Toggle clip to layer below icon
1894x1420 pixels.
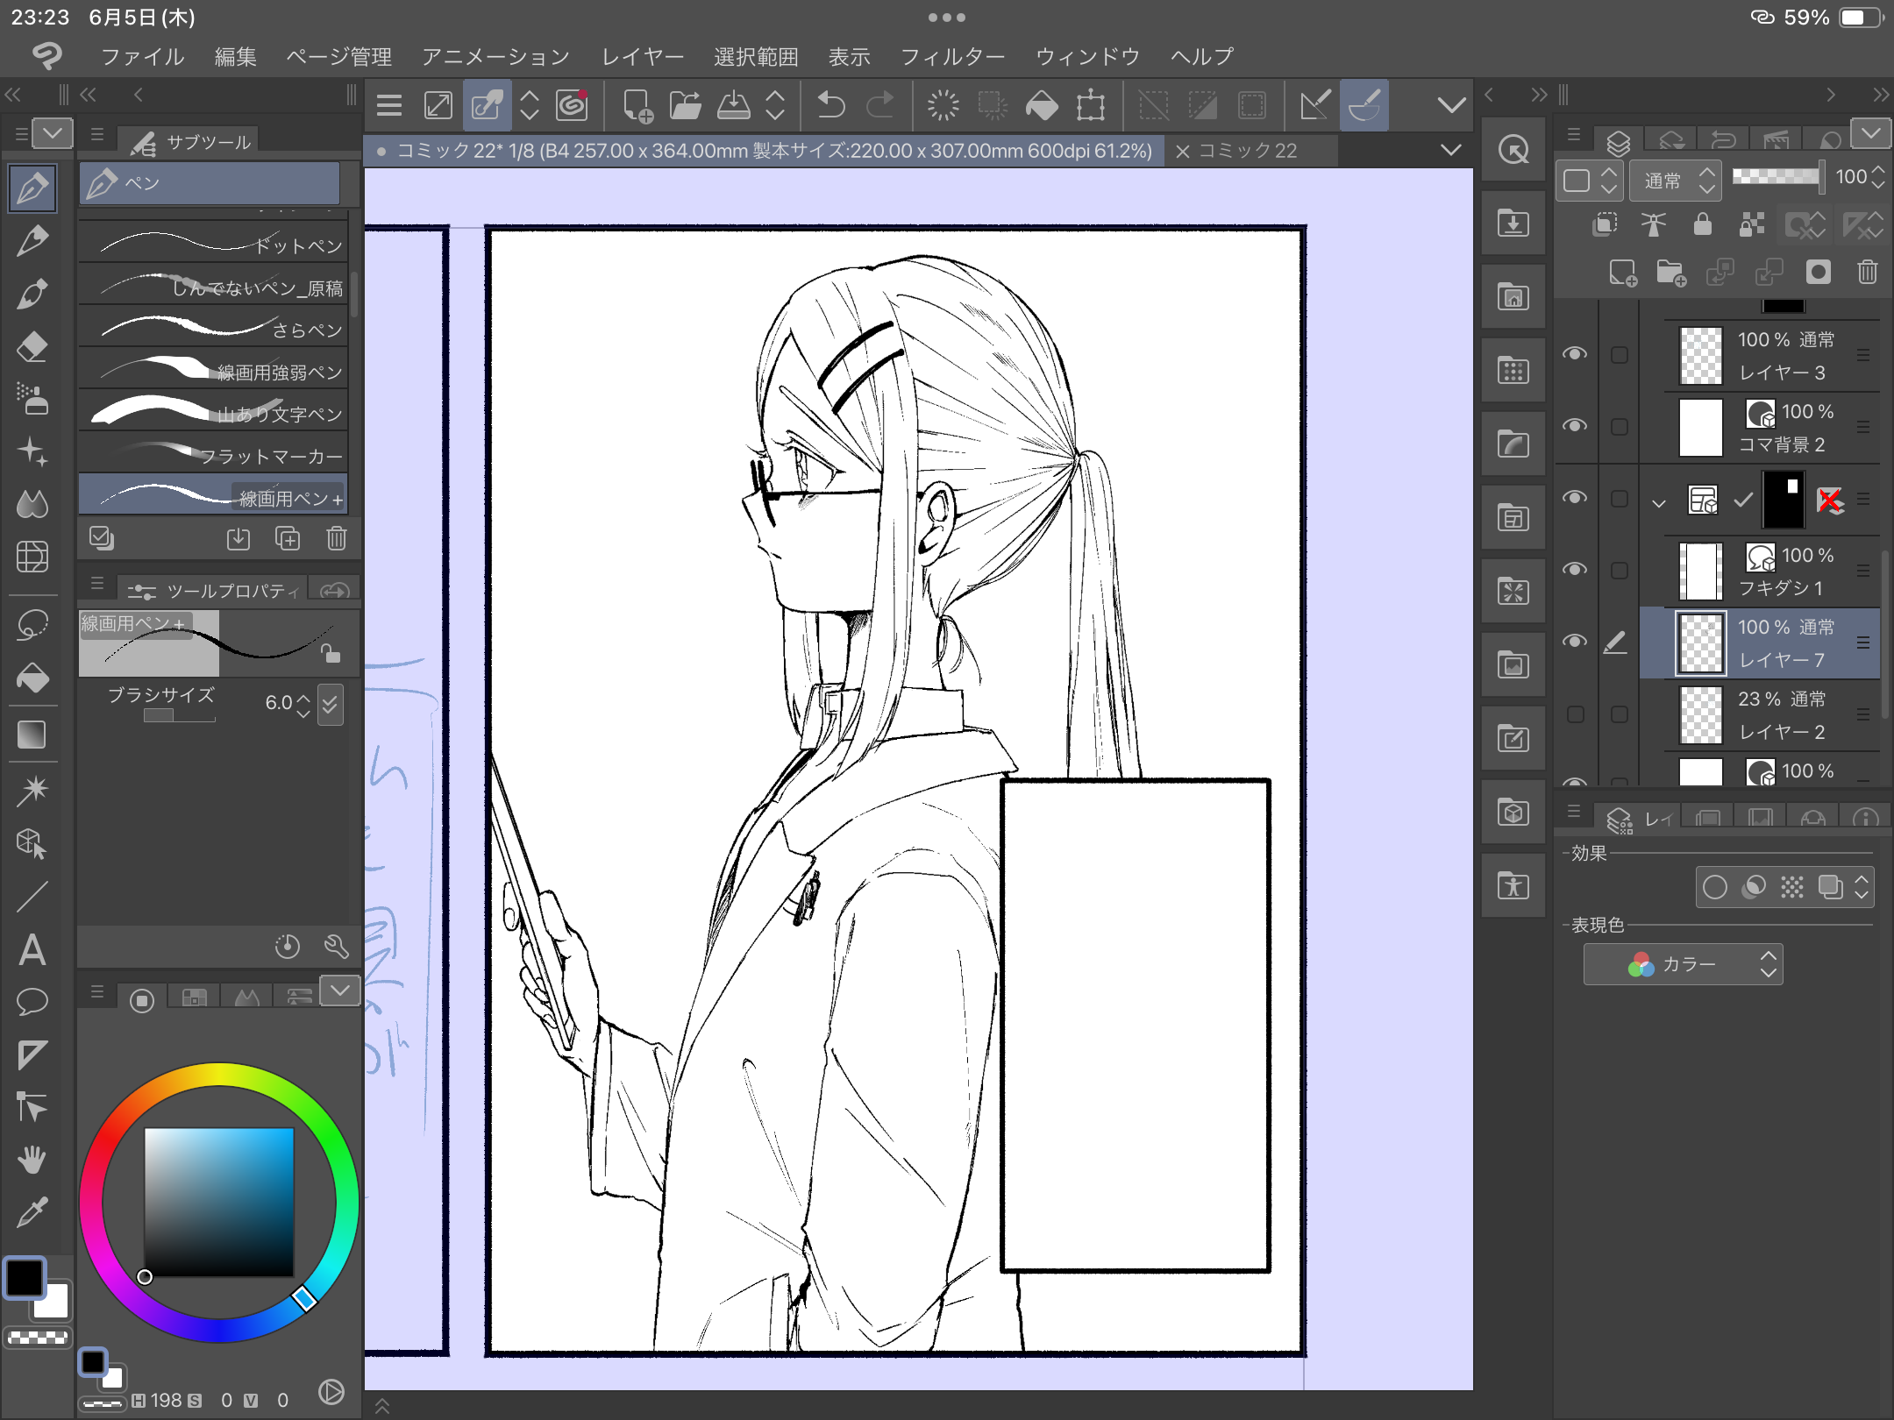(1605, 224)
